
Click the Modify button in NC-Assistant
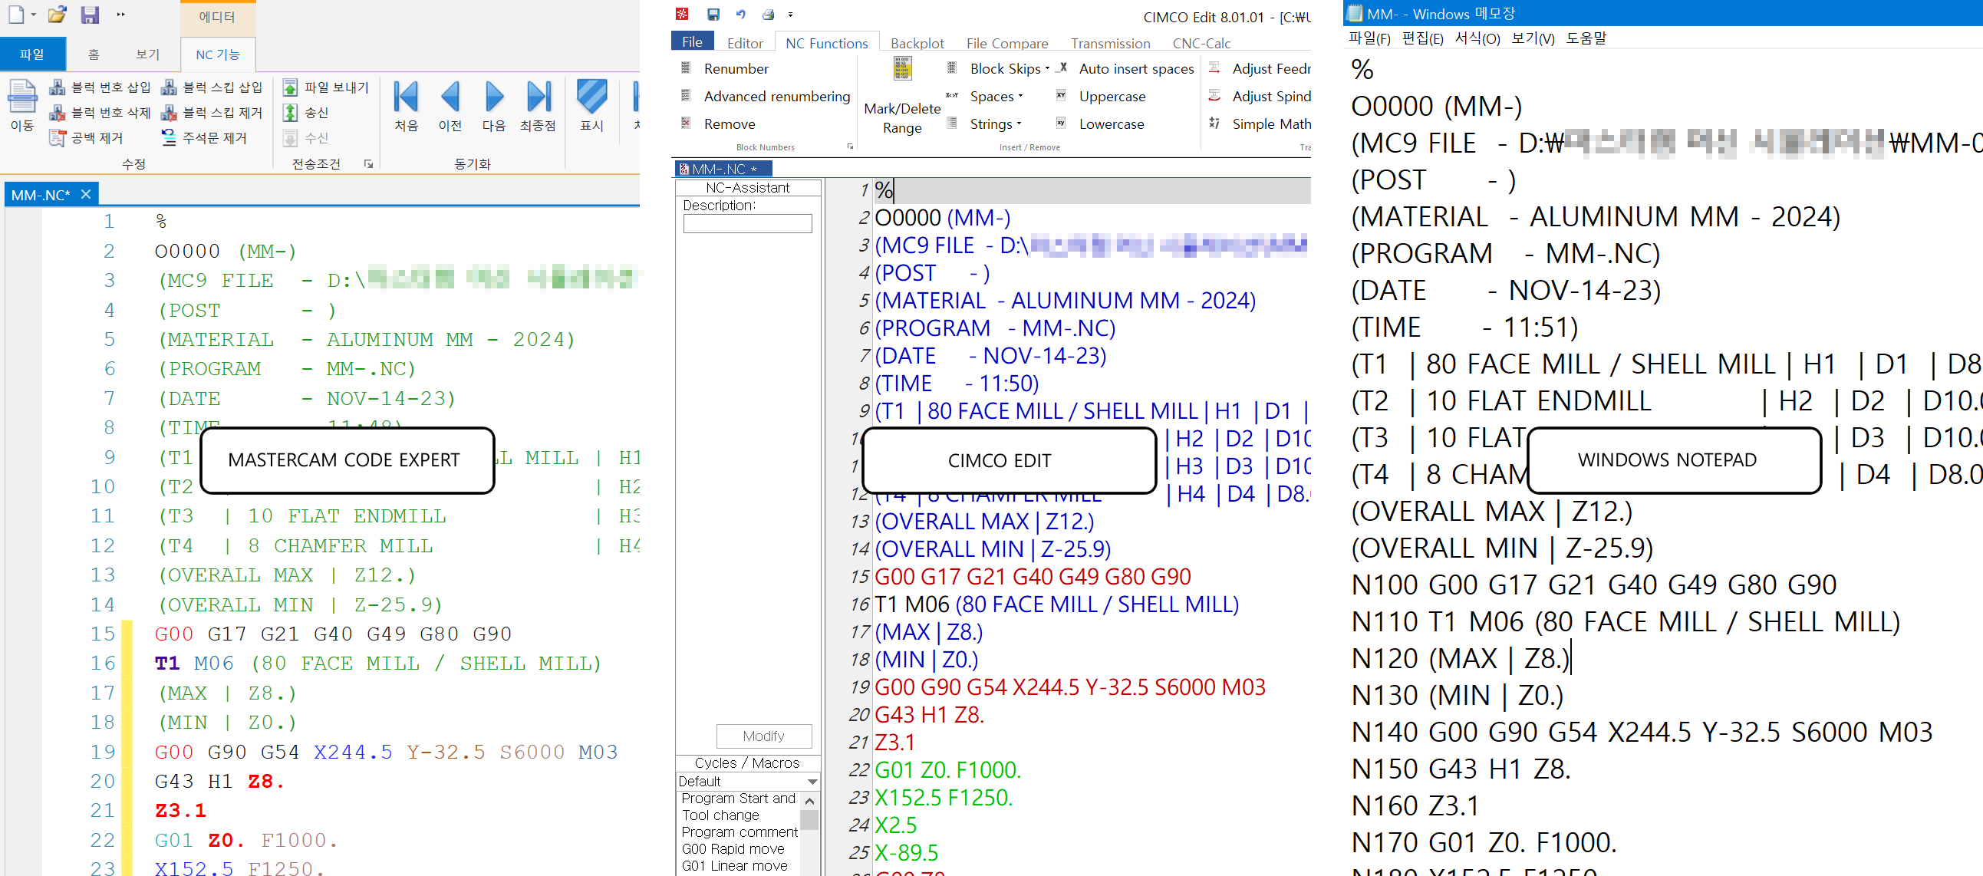763,736
